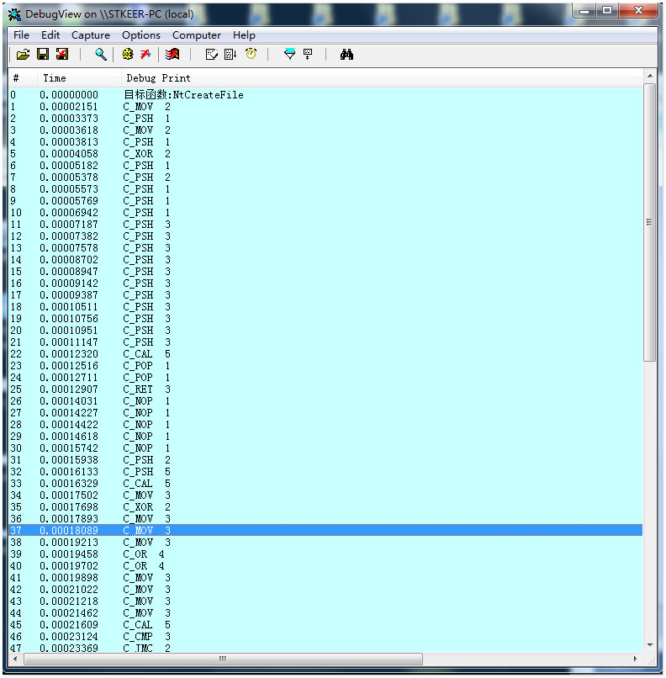Open the File menu
This screenshot has width=666, height=678.
click(x=21, y=35)
